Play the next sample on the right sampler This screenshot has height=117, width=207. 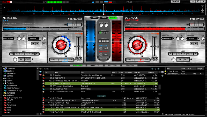(x=196, y=44)
